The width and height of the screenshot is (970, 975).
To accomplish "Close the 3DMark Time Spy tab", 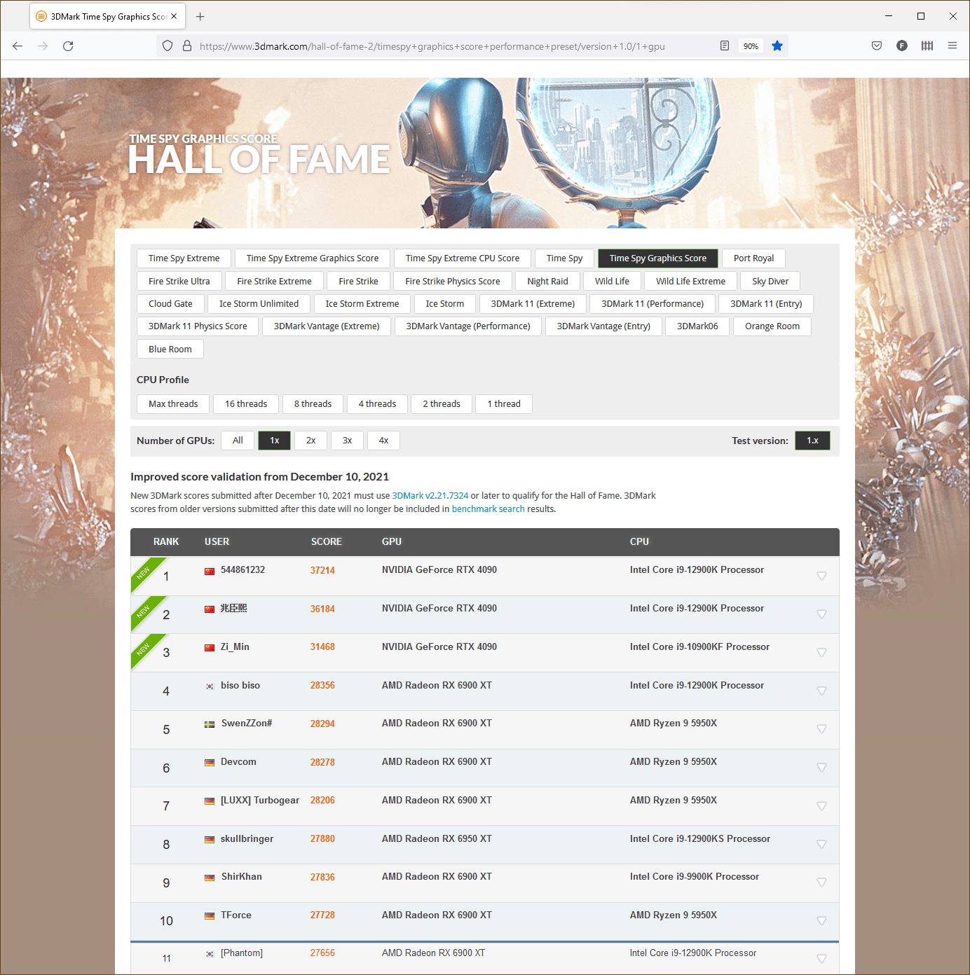I will coord(174,17).
